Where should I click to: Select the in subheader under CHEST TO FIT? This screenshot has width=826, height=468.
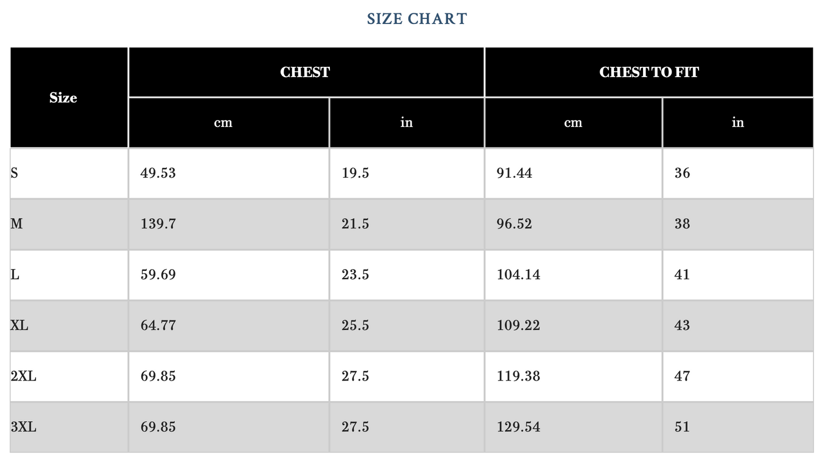(x=737, y=123)
